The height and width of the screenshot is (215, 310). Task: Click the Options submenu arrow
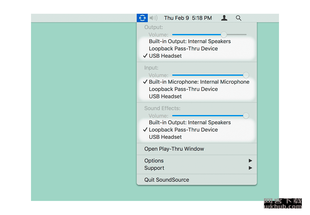tap(250, 160)
